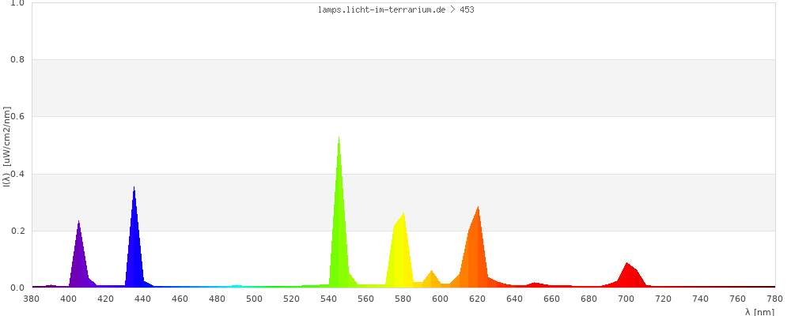The width and height of the screenshot is (791, 316).
Task: Click the 0.2 y-axis tick label
Action: [x=17, y=231]
